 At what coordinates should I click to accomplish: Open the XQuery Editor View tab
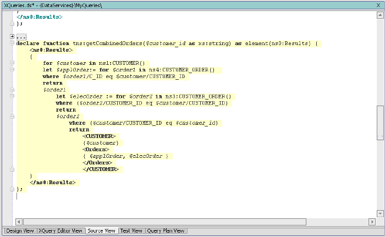coord(60,231)
